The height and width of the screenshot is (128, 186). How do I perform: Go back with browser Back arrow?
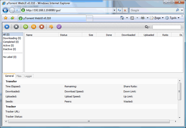click(5, 10)
